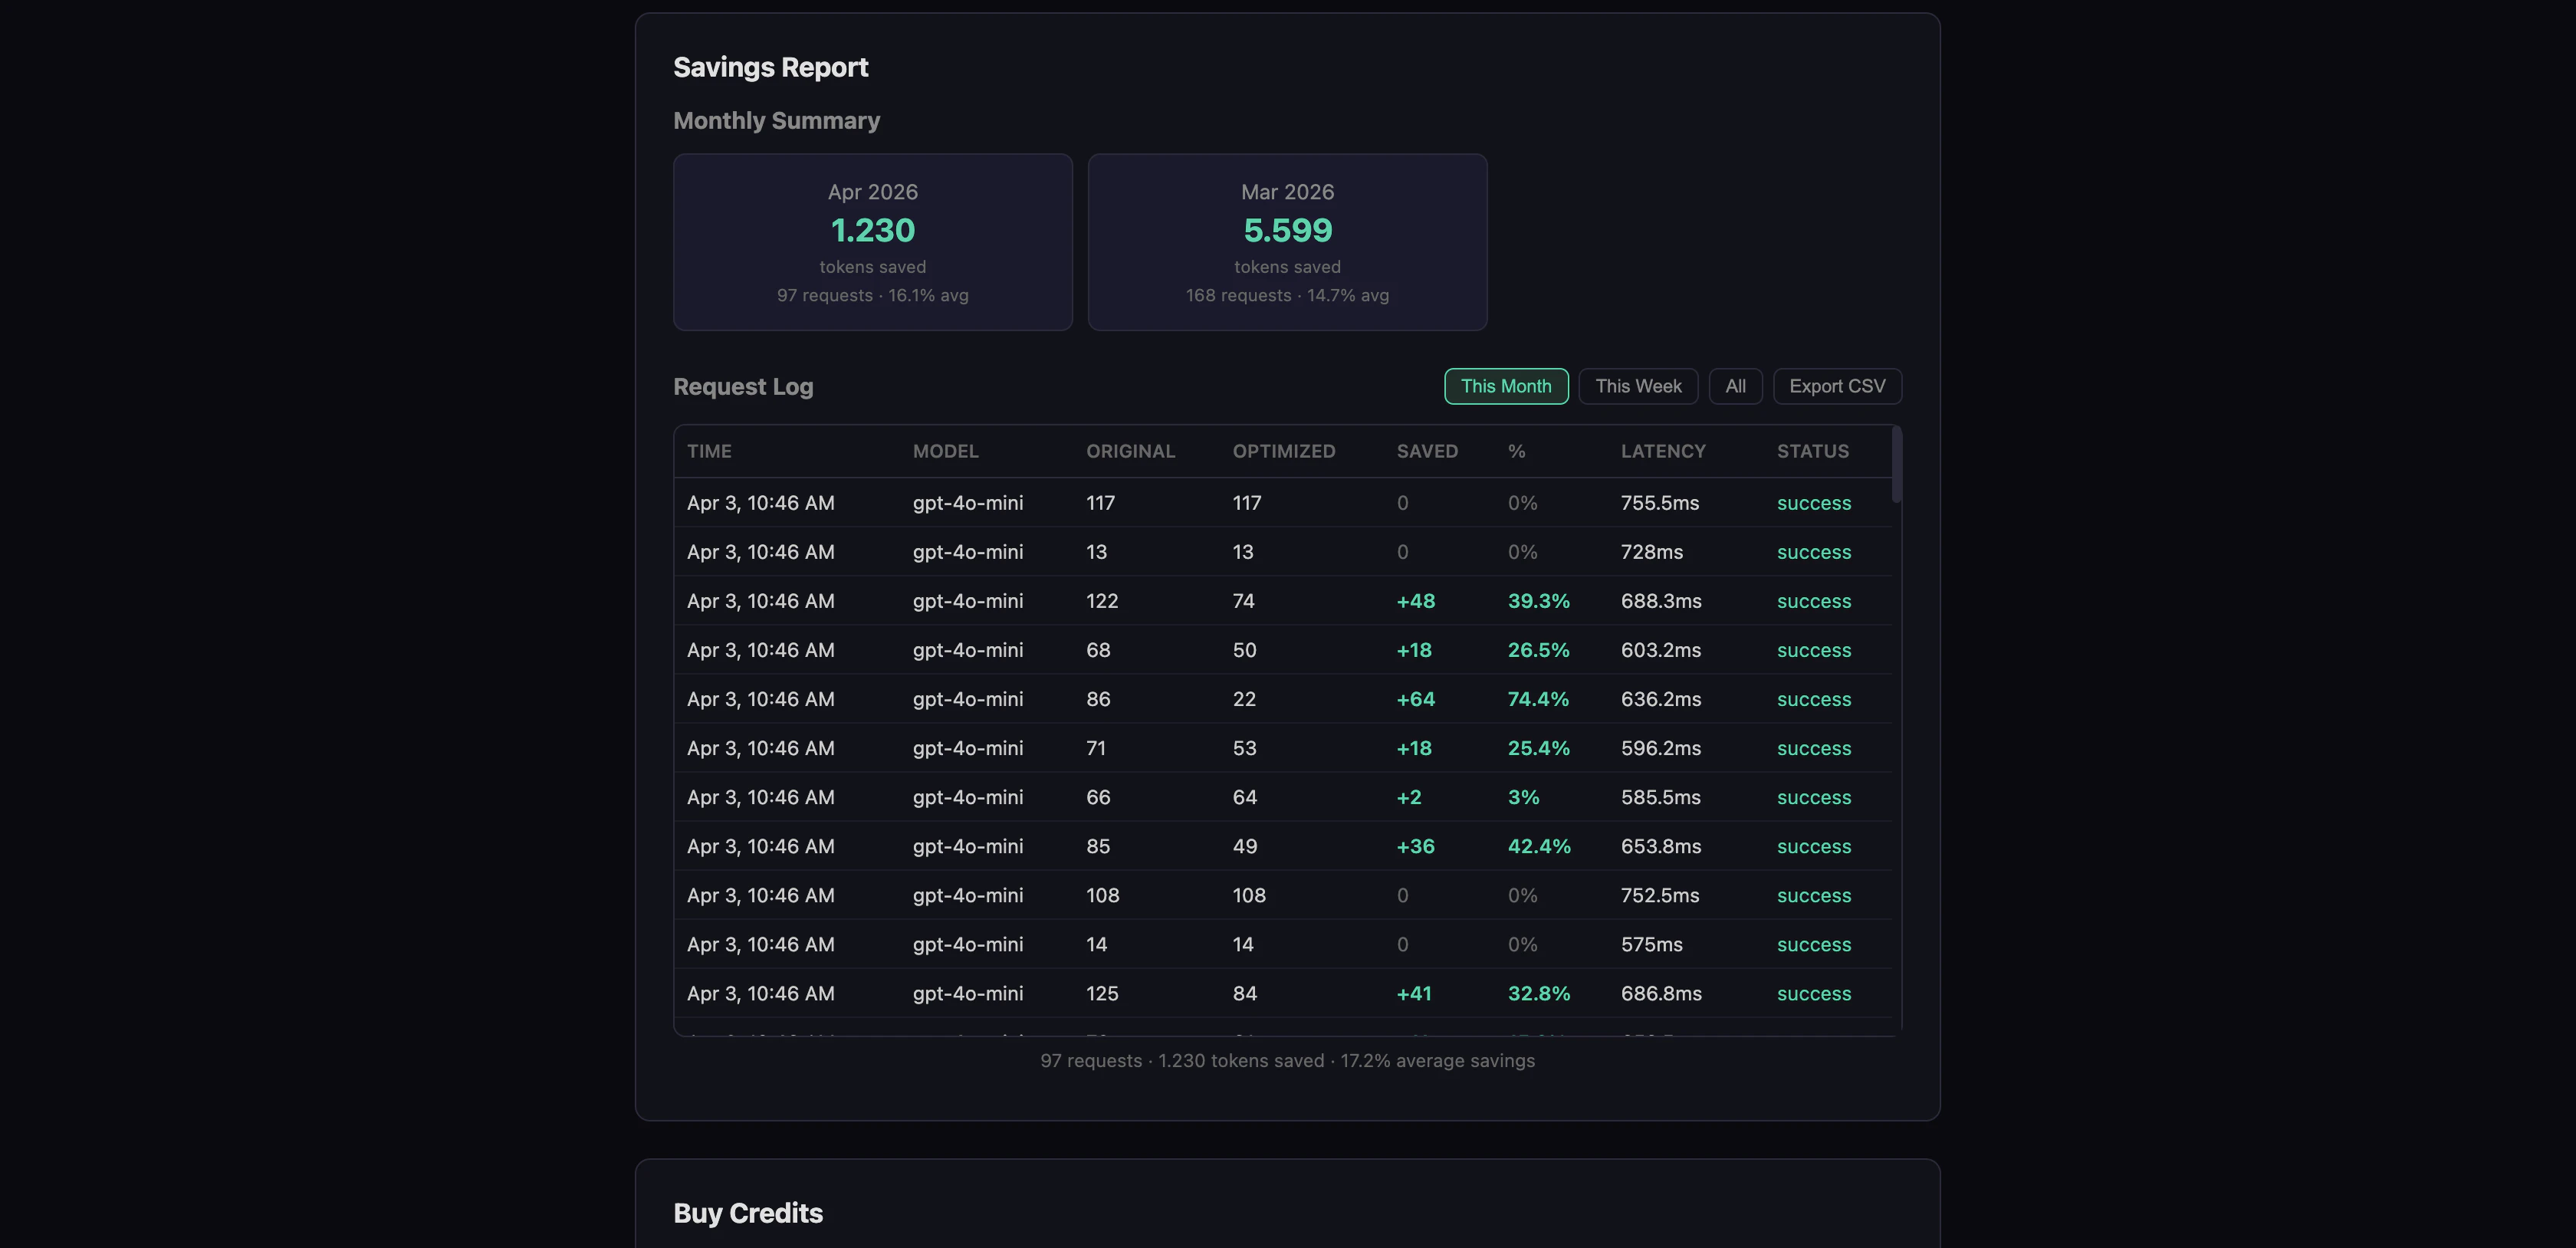This screenshot has height=1248, width=2576.
Task: Open the Mar 2026 summary card
Action: click(x=1287, y=242)
